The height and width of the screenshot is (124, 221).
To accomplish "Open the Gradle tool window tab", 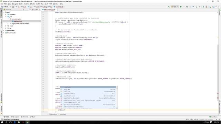I will point(220,12).
